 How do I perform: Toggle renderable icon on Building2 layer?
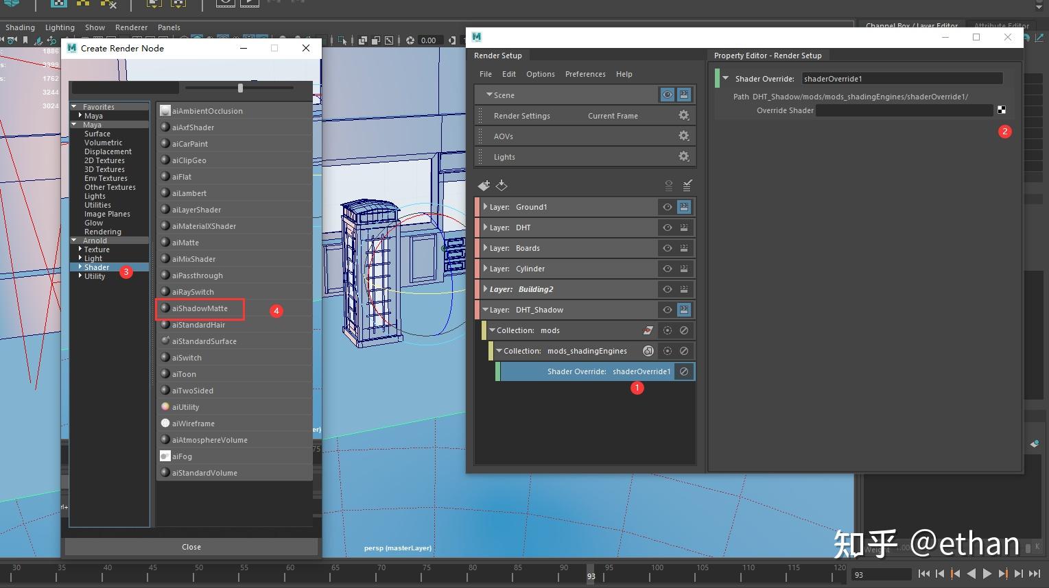point(684,289)
